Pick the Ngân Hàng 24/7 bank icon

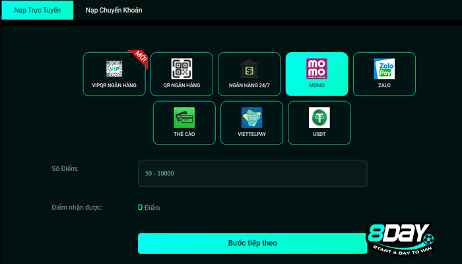click(249, 69)
